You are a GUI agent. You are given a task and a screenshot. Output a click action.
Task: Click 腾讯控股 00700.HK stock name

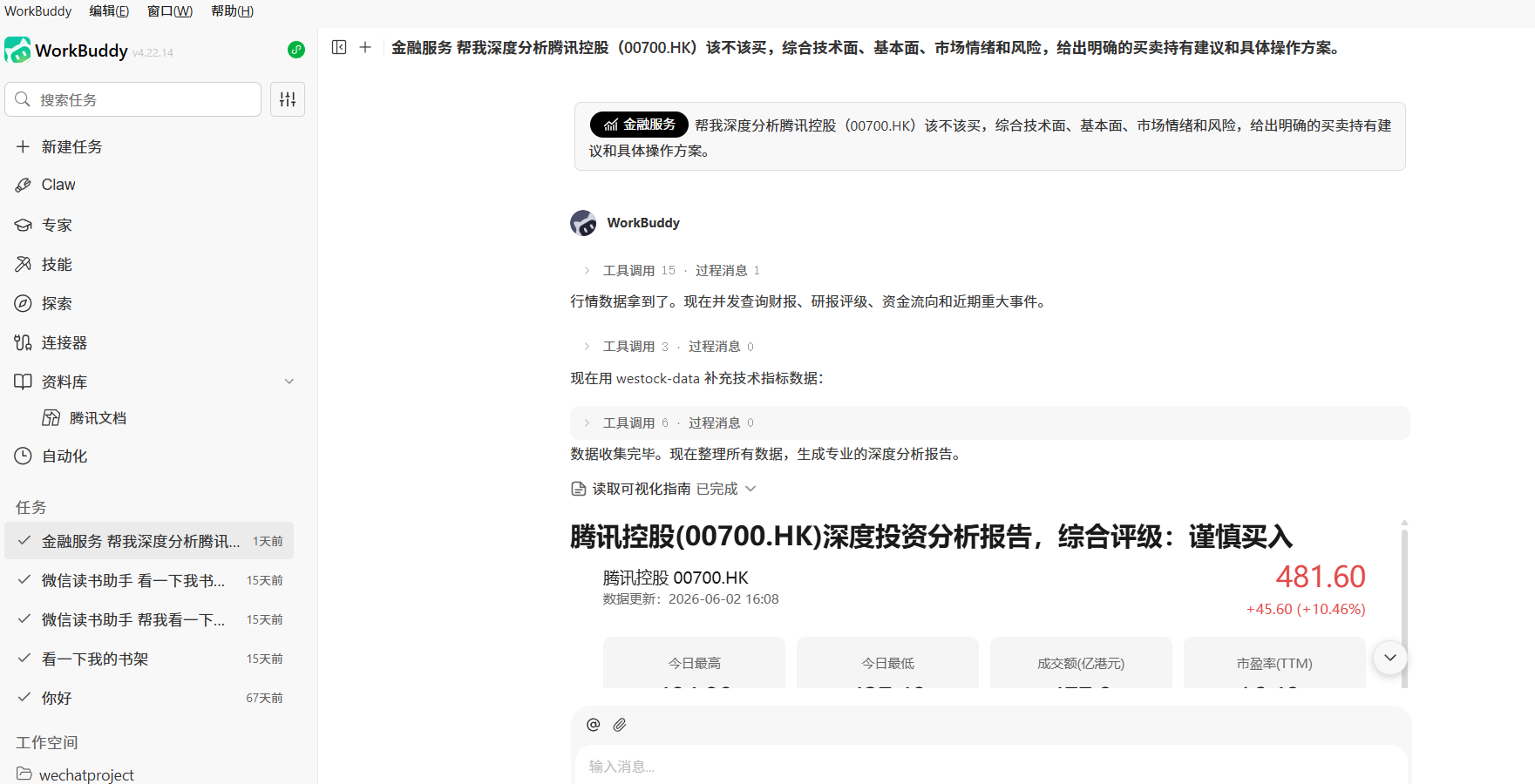676,578
